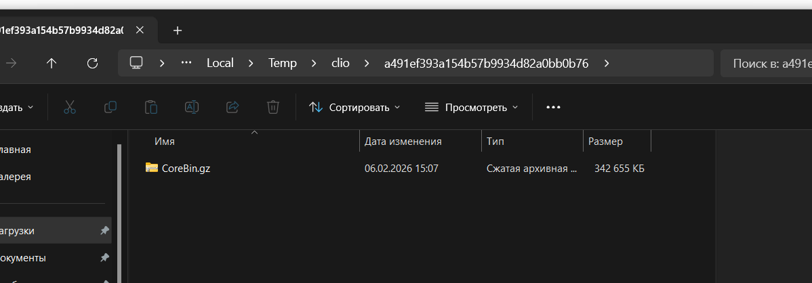
Task: Refresh the current folder view
Action: point(93,63)
